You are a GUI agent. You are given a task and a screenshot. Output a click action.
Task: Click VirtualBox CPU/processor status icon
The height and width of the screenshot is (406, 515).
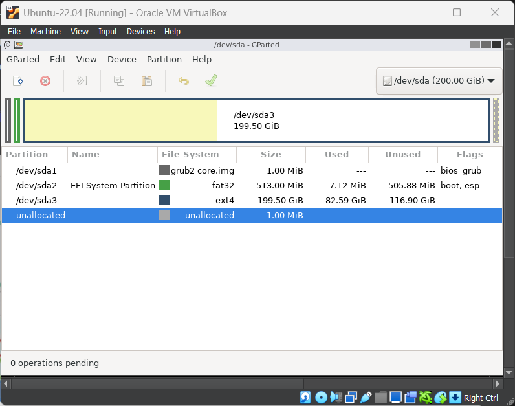coord(425,398)
